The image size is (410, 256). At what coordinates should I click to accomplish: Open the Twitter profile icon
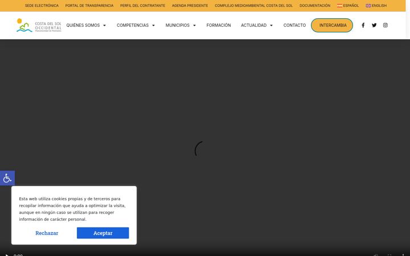click(x=374, y=25)
